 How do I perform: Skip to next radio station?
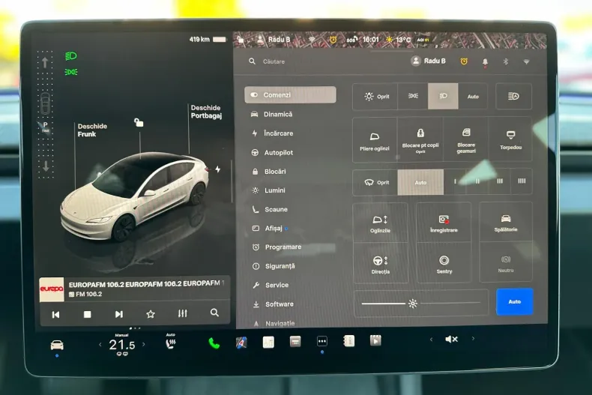[119, 314]
